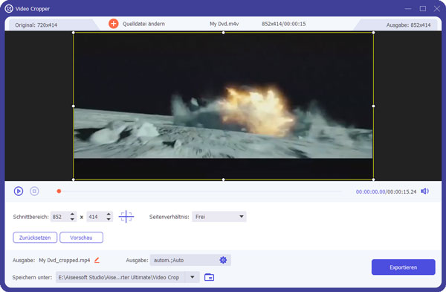
Task: Minimize the Video Cropper window
Action: click(x=408, y=9)
